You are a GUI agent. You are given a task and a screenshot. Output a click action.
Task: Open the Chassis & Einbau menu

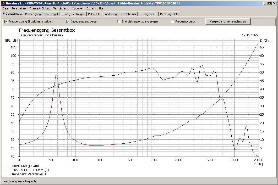[x=40, y=8]
